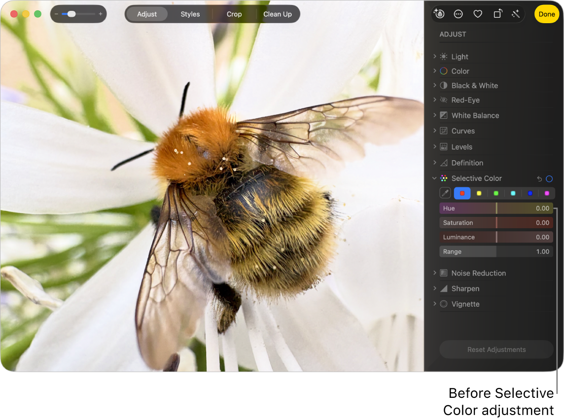Image resolution: width=564 pixels, height=420 pixels.
Task: Rotate the photo using the rotate icon
Action: pyautogui.click(x=497, y=14)
